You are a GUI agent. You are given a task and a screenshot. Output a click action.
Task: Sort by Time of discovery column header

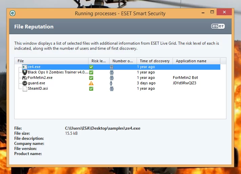(x=155, y=61)
